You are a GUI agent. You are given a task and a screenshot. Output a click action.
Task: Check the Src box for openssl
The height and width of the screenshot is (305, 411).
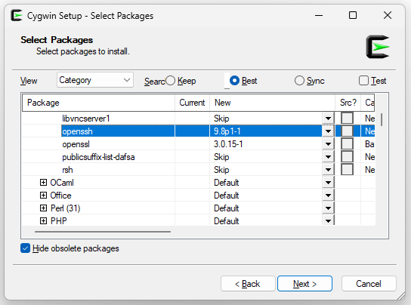347,144
